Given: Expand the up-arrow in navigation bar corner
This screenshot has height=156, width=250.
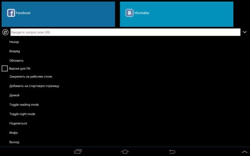Looking at the screenshot, I should point(245,152).
